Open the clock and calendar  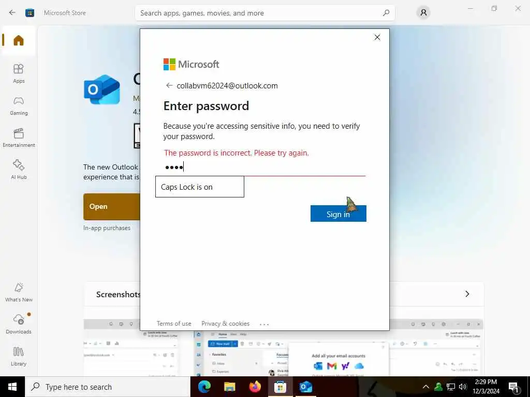(485, 387)
